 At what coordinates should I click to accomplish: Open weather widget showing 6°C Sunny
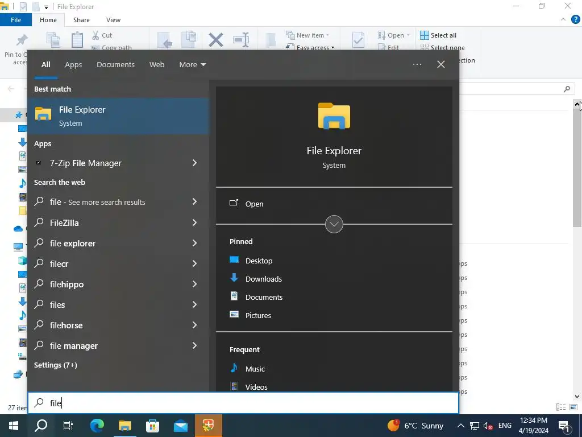415,426
